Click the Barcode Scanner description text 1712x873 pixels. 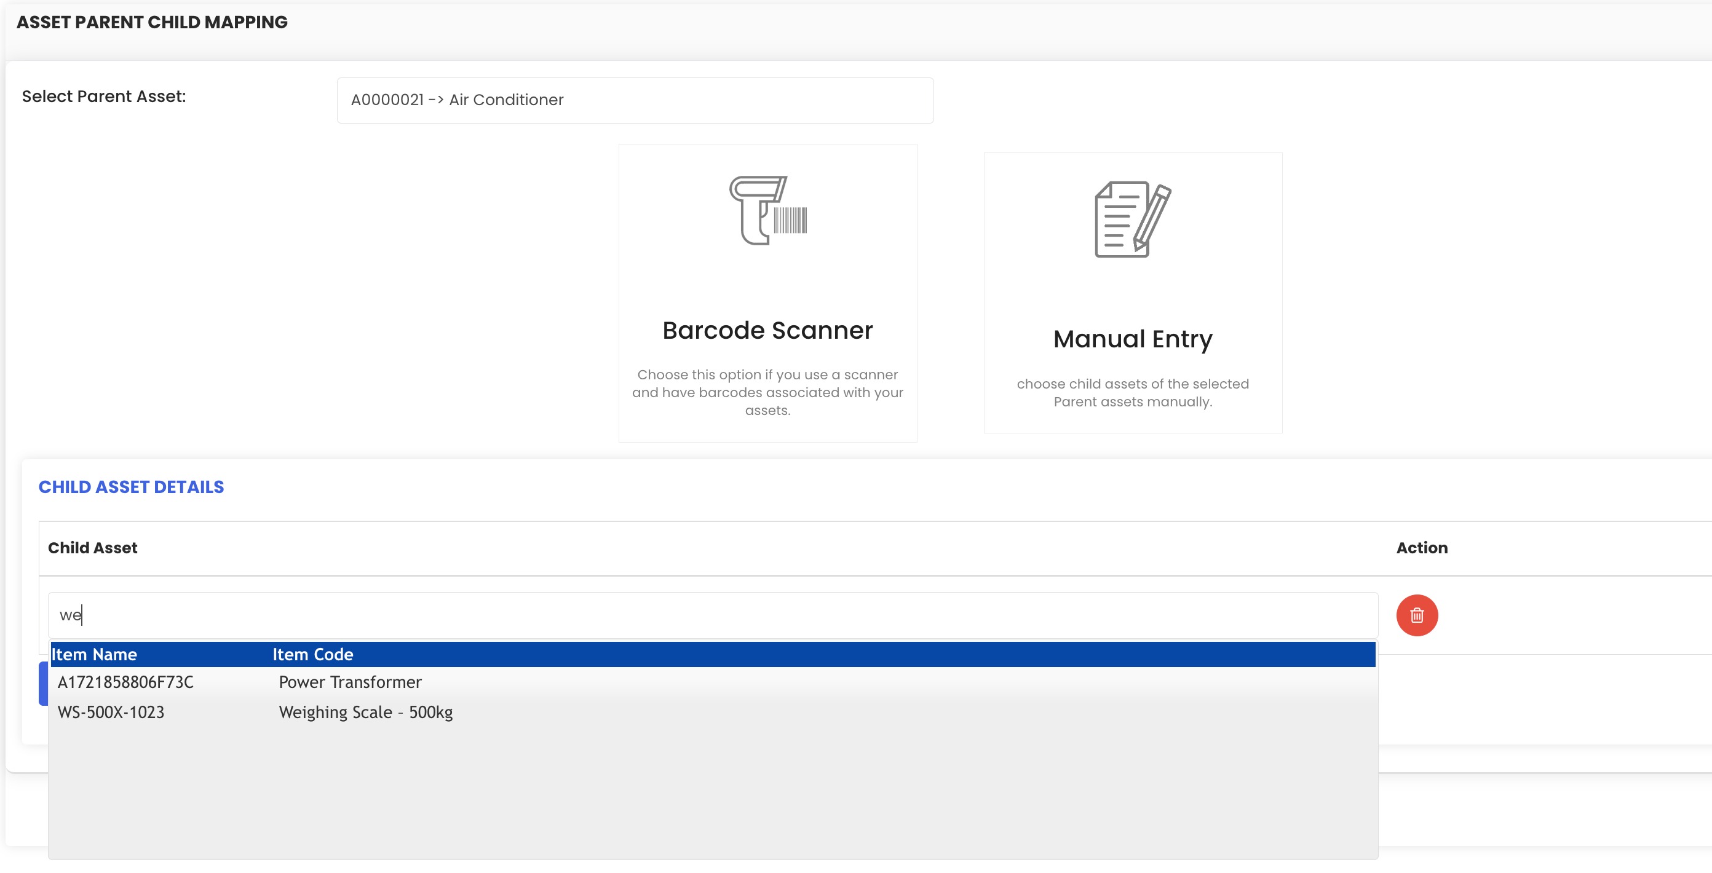tap(767, 392)
